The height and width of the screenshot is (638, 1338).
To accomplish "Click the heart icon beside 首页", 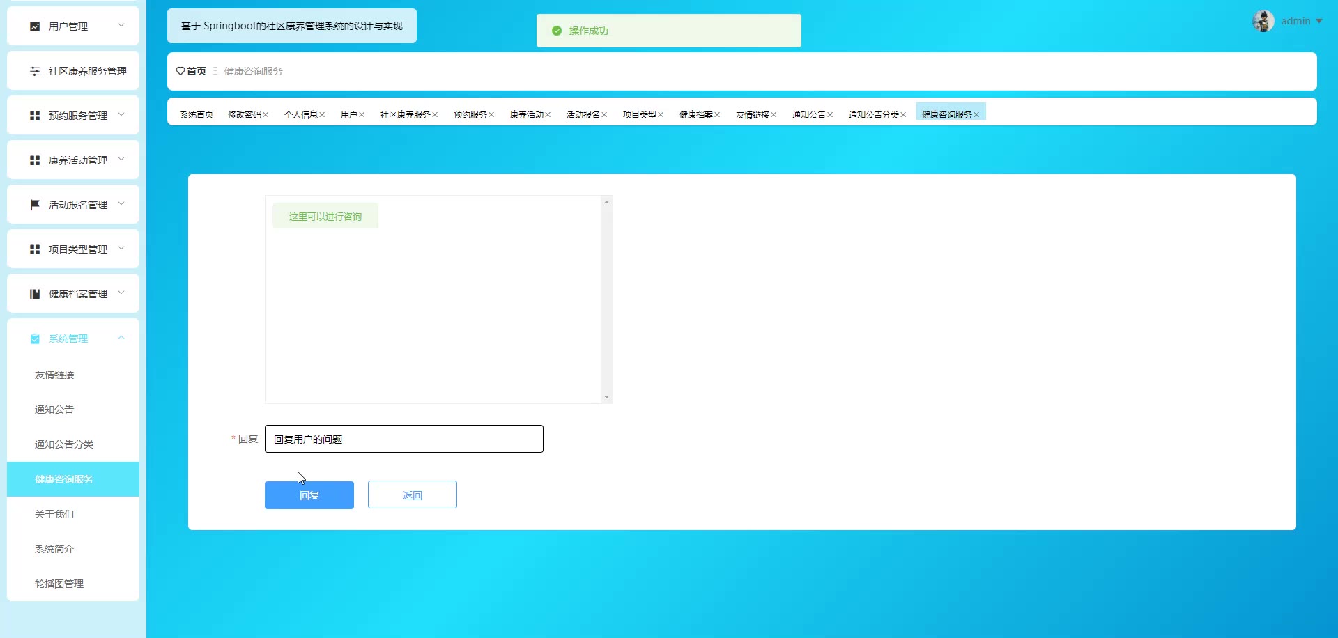I will (180, 71).
